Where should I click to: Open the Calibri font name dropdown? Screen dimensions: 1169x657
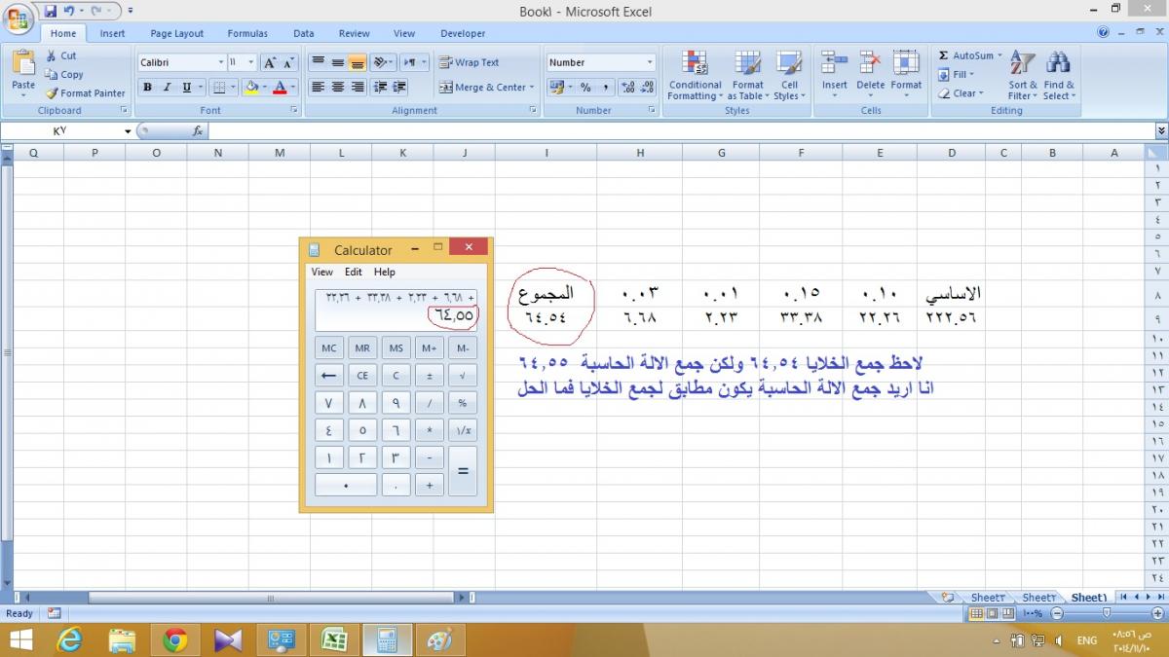(221, 62)
